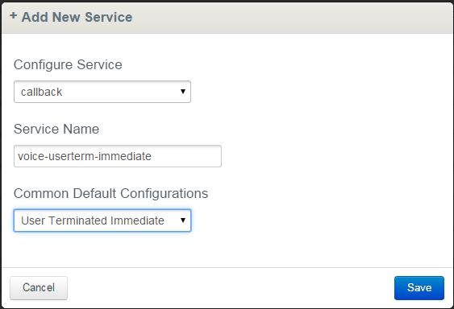The image size is (454, 309).
Task: Click blank dialog area to unfocus dropdown
Action: coord(319,145)
